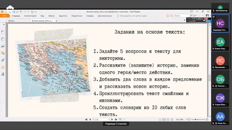
Task: Close the Зимняя школа document tab
Action: (x=56, y=21)
